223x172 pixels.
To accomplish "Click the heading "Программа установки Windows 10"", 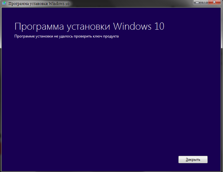I will [89, 27].
